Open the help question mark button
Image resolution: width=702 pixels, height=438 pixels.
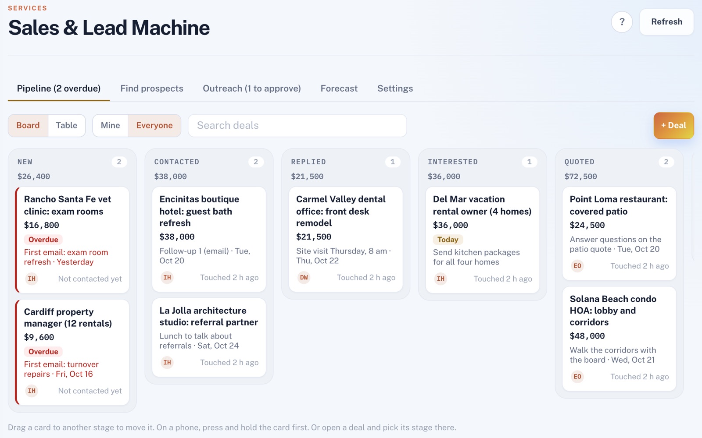pos(622,22)
